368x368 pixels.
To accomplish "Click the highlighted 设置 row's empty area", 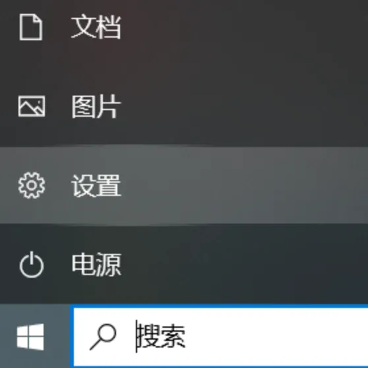I will point(244,185).
